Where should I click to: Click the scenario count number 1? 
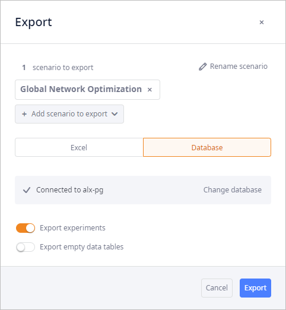(24, 68)
